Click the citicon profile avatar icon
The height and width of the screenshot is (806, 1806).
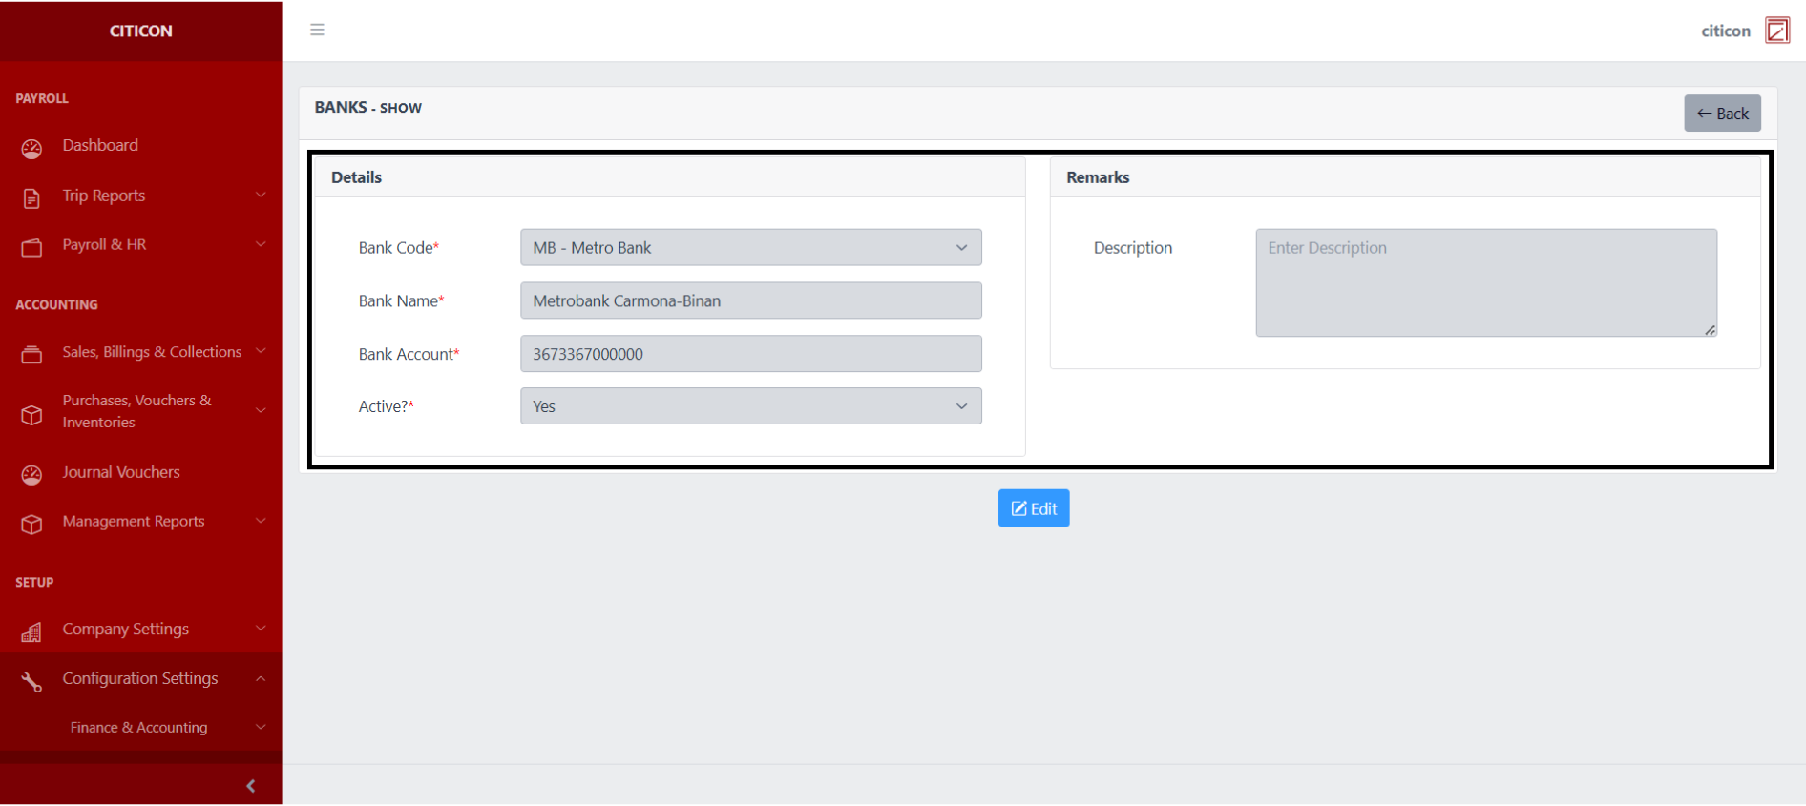tap(1776, 31)
